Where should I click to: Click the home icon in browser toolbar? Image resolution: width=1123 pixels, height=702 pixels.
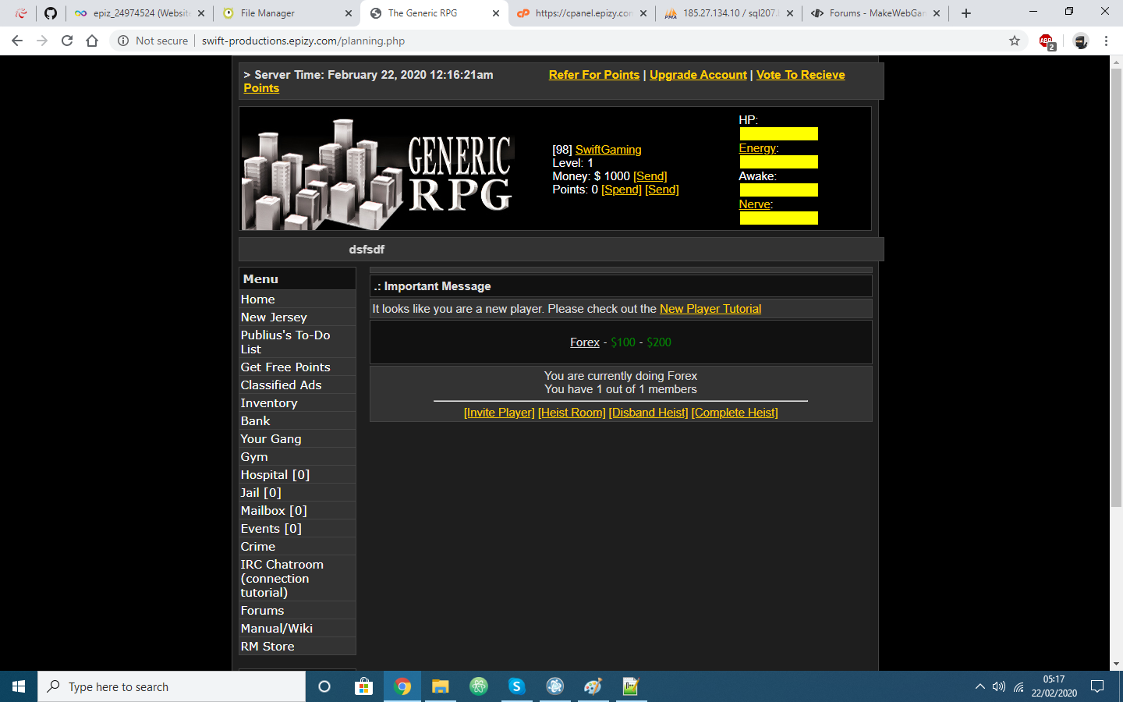pyautogui.click(x=92, y=41)
